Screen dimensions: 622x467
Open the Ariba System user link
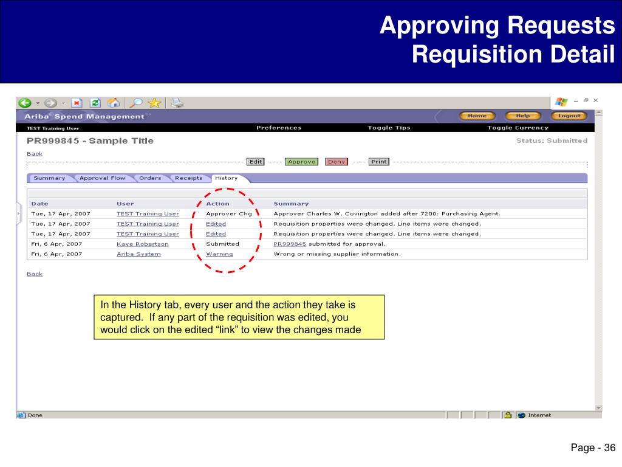(x=138, y=254)
